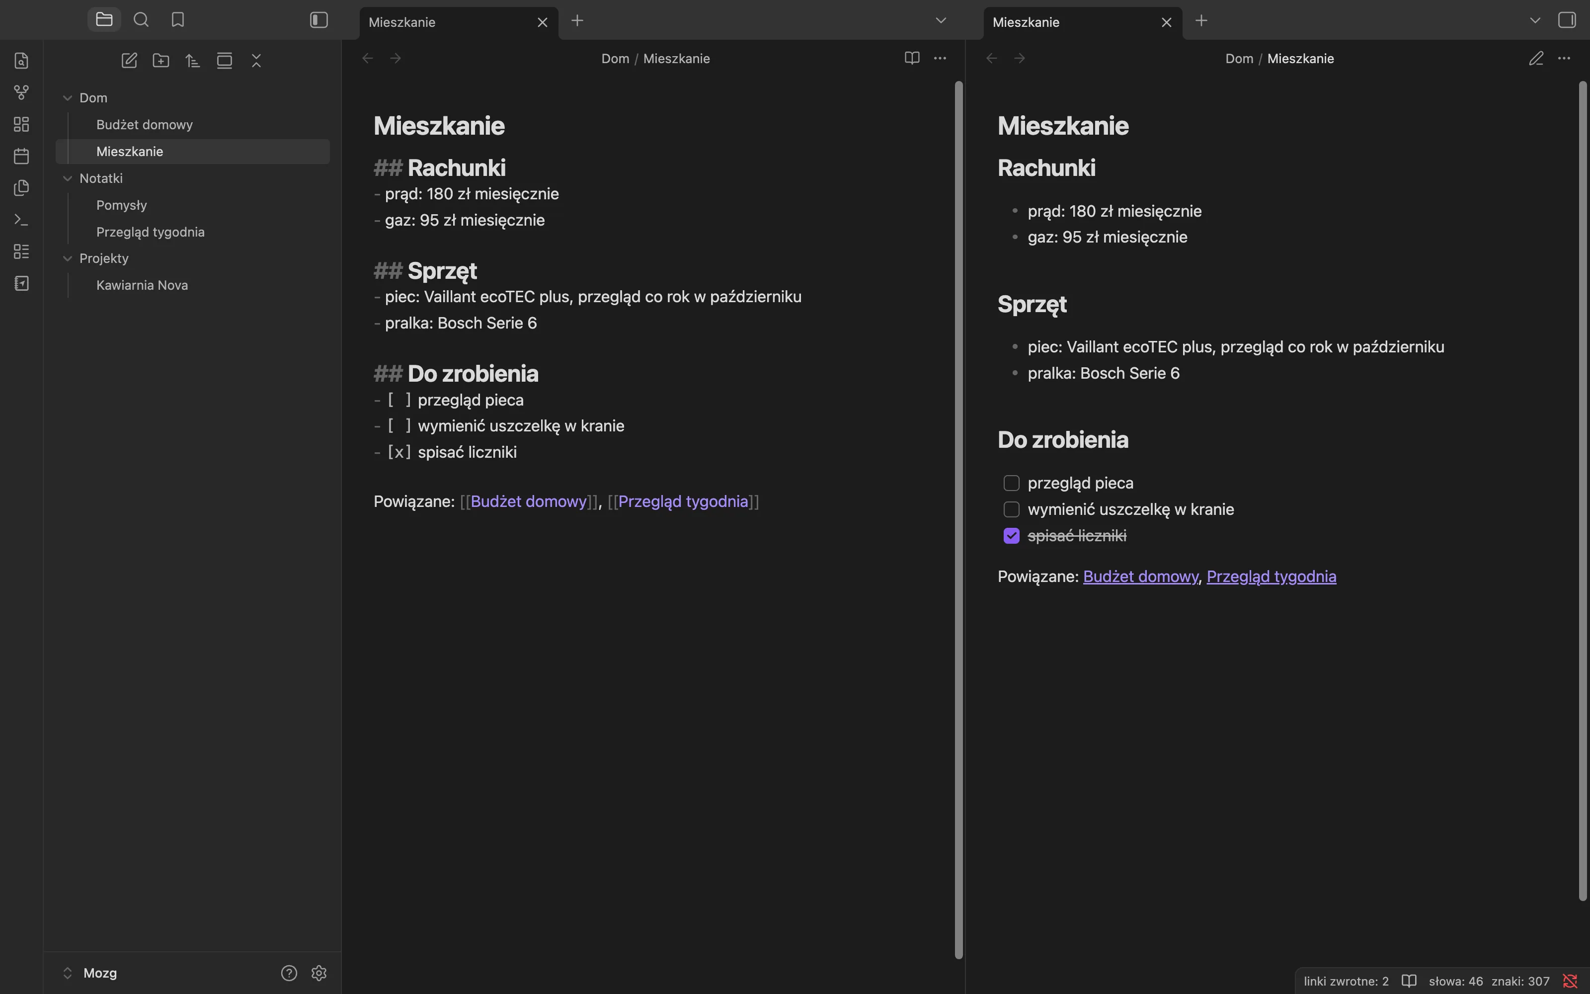Change sort order icon in explorer
Screen dimensions: 1590x994
[192, 61]
